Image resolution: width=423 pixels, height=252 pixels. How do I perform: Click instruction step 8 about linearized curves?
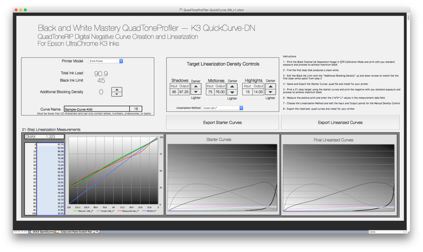[319, 109]
